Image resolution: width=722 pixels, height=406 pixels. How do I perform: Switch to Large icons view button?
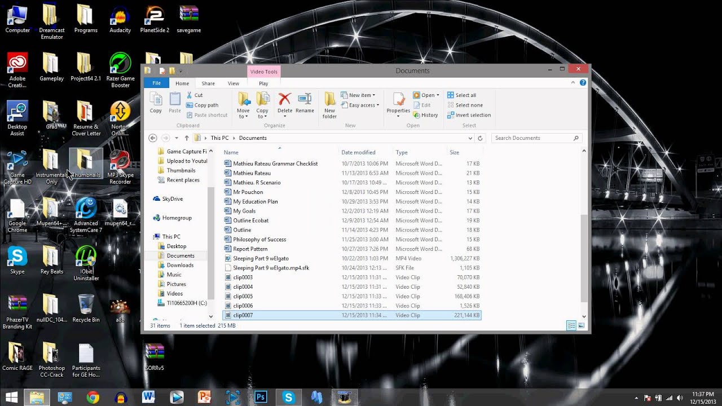tap(580, 326)
